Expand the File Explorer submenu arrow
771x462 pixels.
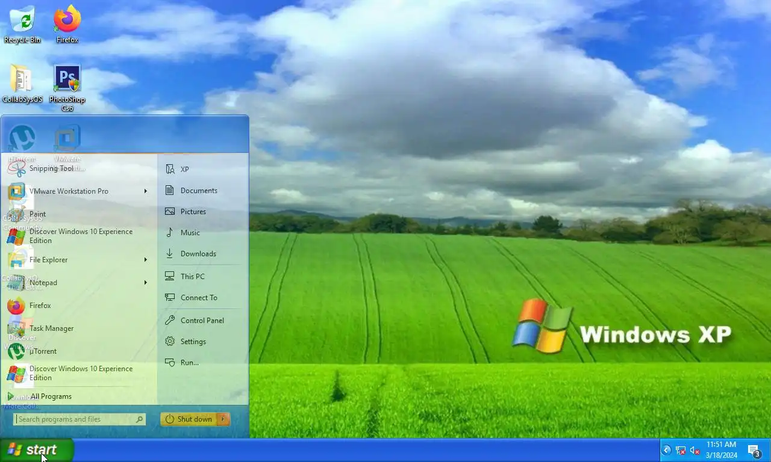coord(146,260)
